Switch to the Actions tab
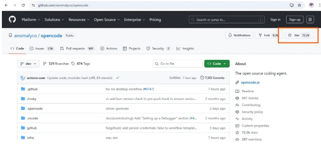The width and height of the screenshot is (321, 146). pos(109,48)
